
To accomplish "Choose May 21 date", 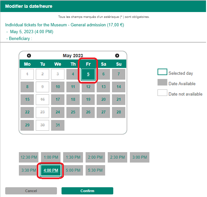I will point(119,99).
